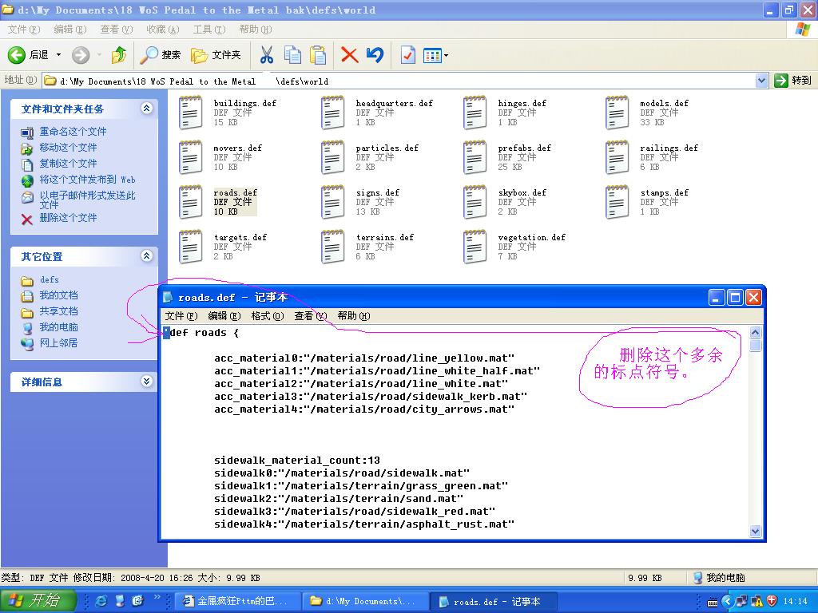Click the red X Delete toolbar icon
The image size is (818, 613).
click(349, 55)
